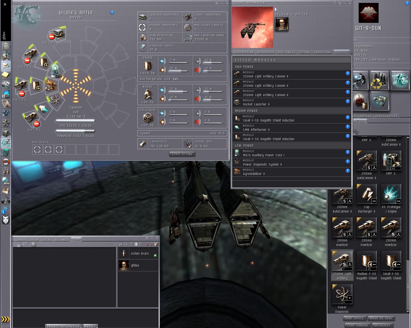Show info for Gfldex's Rifter in the Fitting window
The width and height of the screenshot is (411, 328).
pos(112,13)
